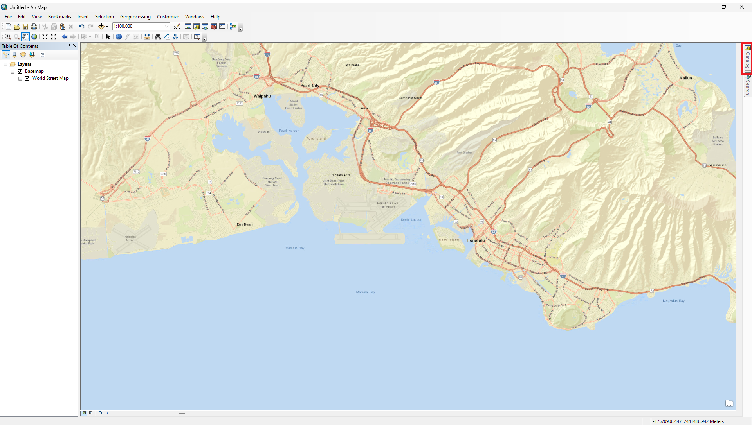
Task: Open Tools toolbar options arrow
Action: (x=204, y=38)
